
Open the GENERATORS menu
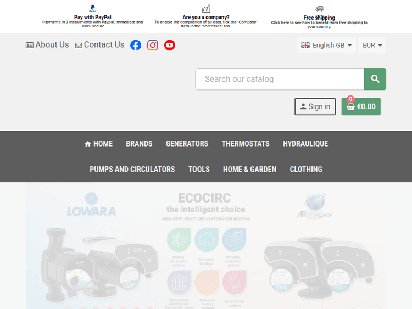point(187,144)
